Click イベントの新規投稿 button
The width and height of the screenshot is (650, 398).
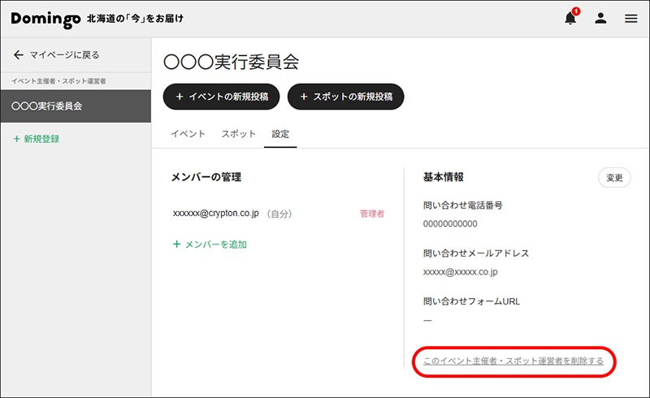point(221,97)
